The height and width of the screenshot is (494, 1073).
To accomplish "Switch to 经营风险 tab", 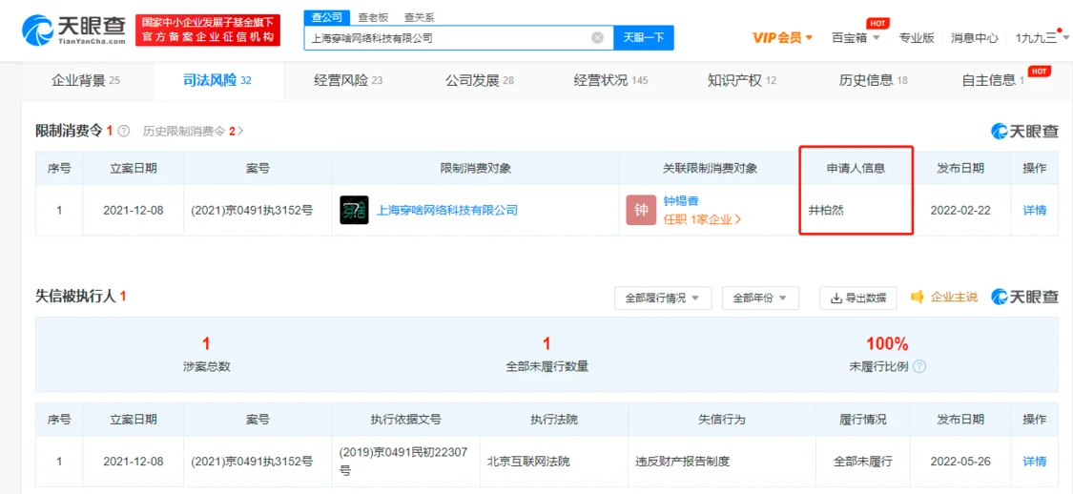I will click(348, 81).
